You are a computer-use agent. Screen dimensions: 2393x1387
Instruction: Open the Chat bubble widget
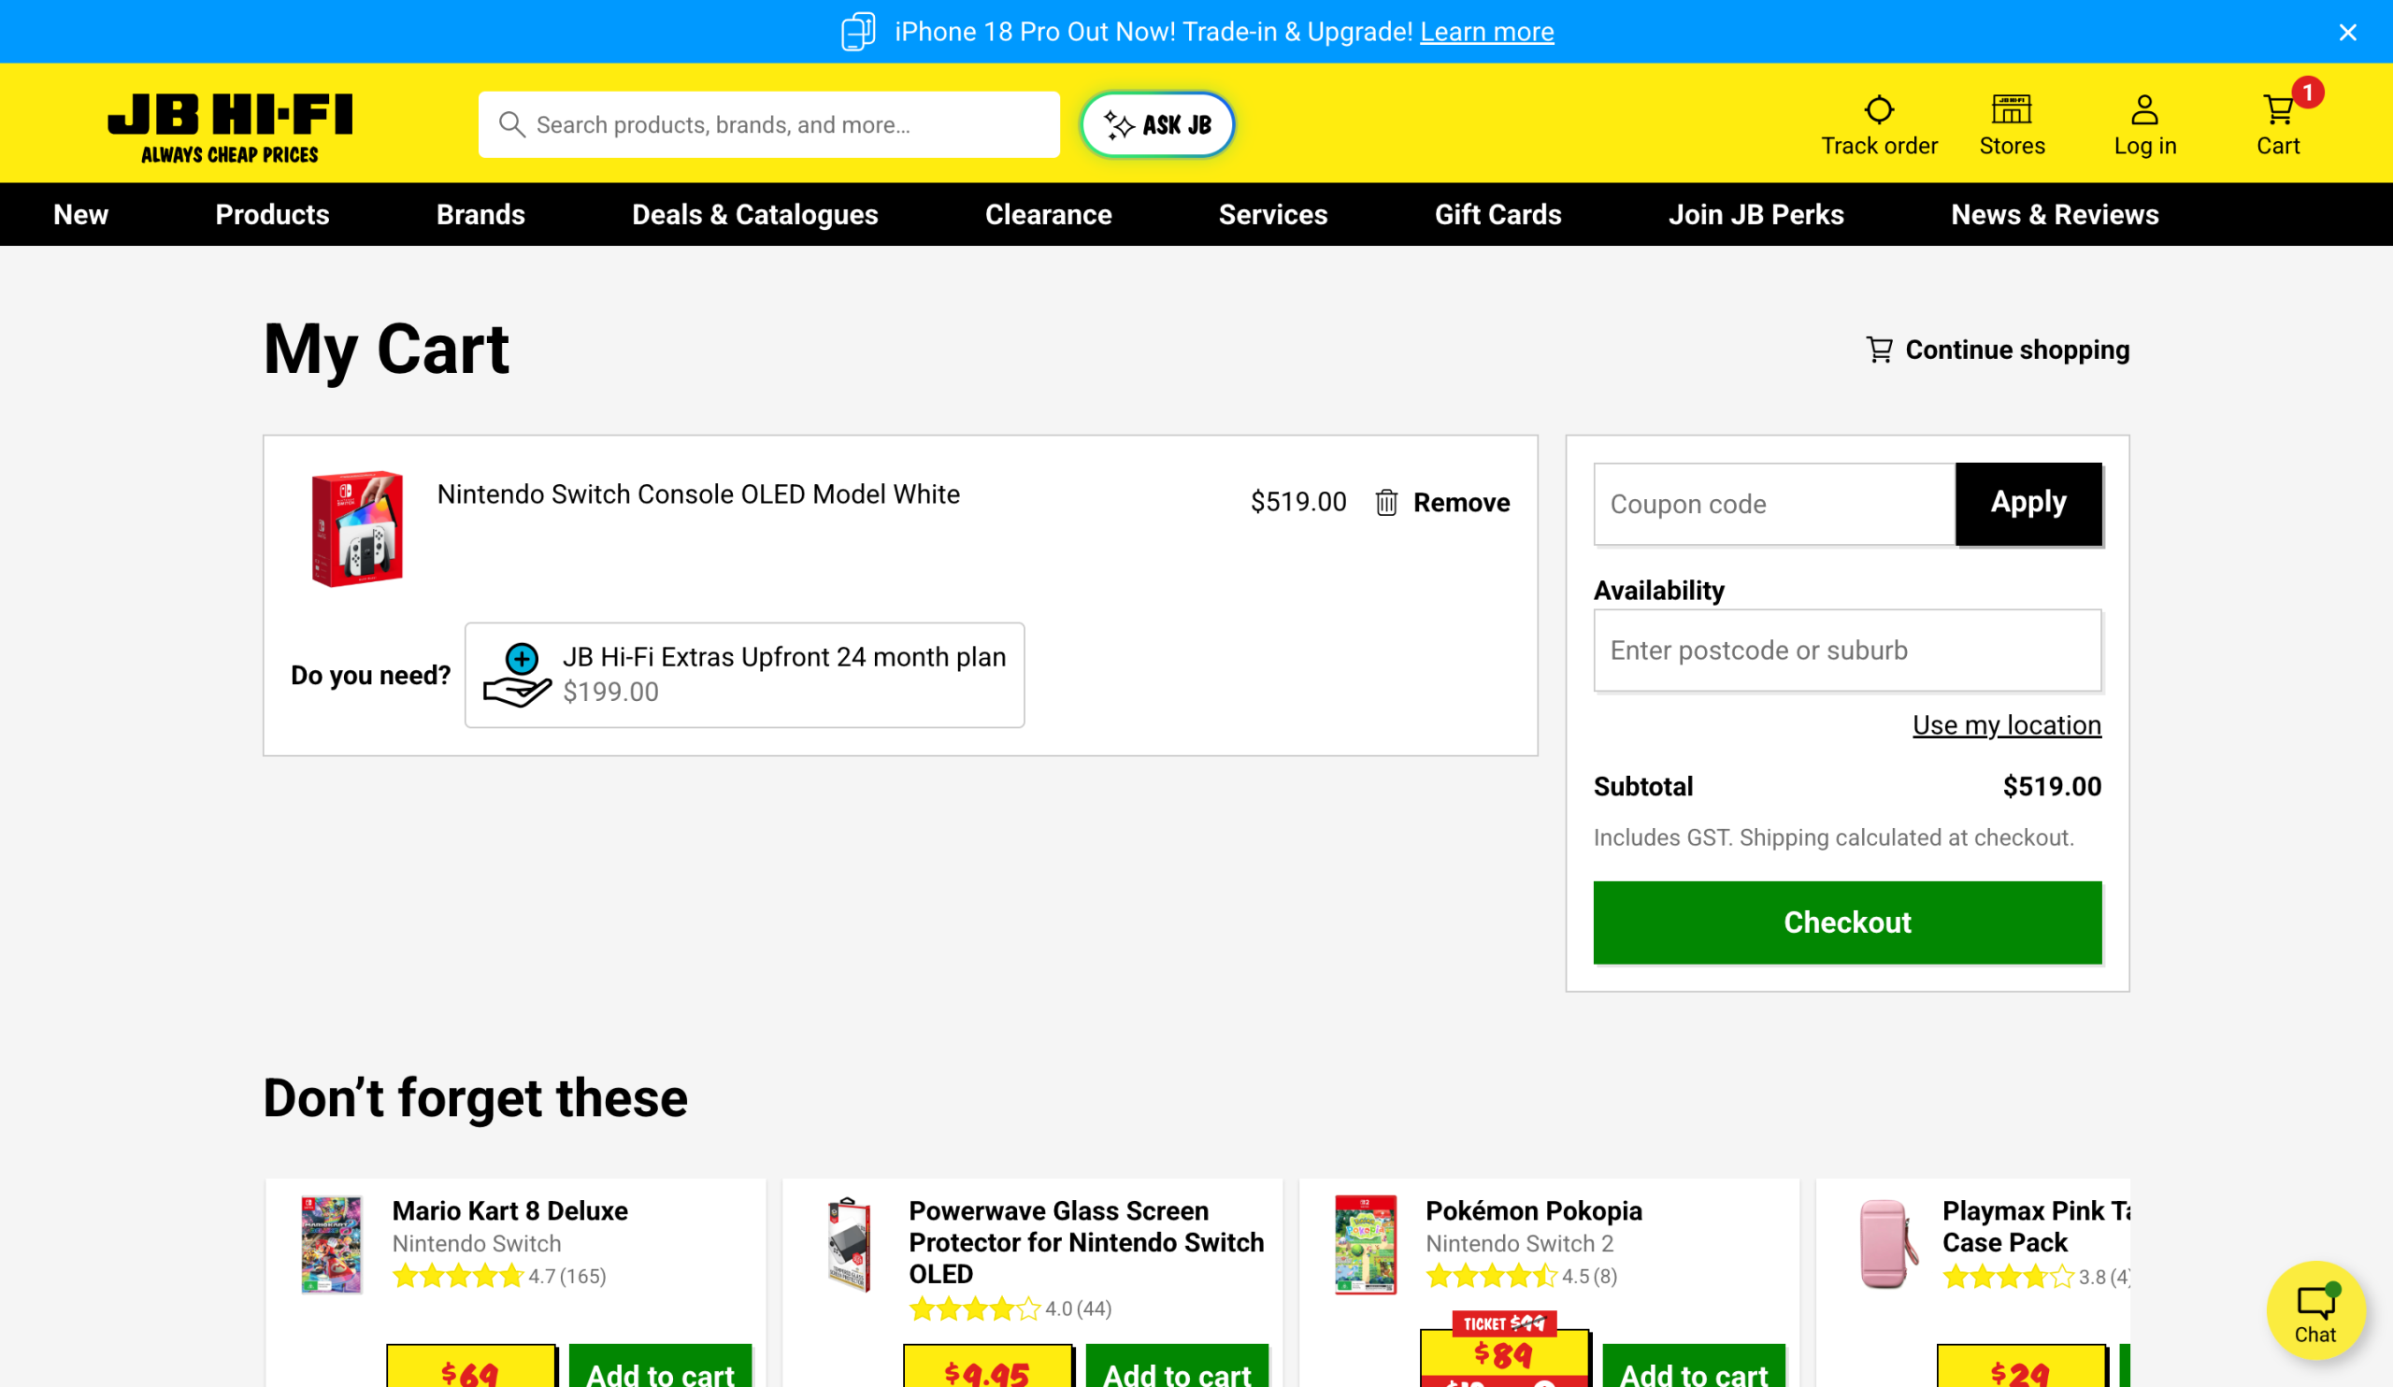(2315, 1310)
